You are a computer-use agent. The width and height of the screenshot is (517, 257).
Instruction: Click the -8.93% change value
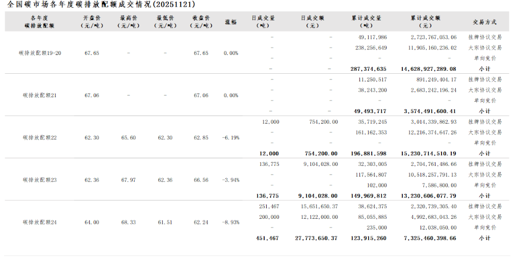231,222
